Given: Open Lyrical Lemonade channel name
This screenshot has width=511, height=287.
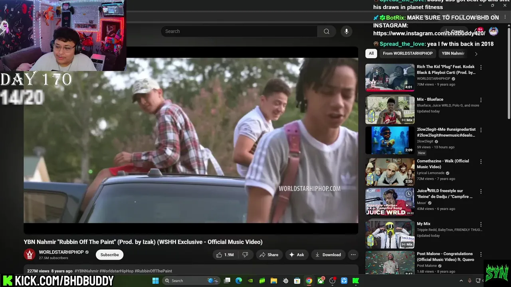Looking at the screenshot, I should pyautogui.click(x=430, y=173).
